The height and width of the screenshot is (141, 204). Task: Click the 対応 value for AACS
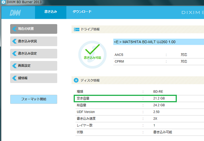[x=184, y=55]
